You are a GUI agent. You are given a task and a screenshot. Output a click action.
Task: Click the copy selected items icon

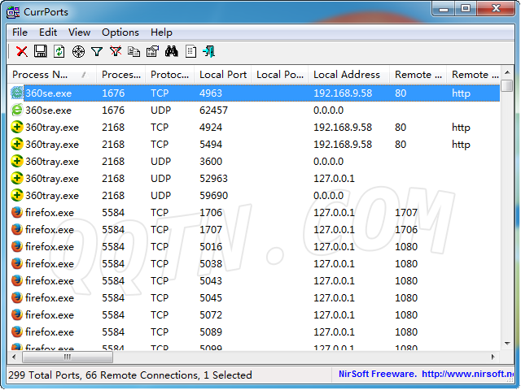point(134,52)
